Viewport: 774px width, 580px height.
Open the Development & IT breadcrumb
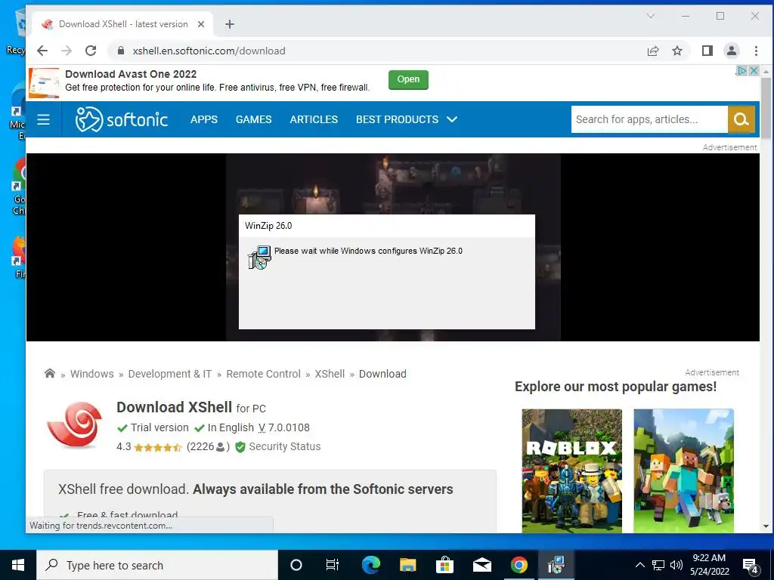[x=170, y=374]
